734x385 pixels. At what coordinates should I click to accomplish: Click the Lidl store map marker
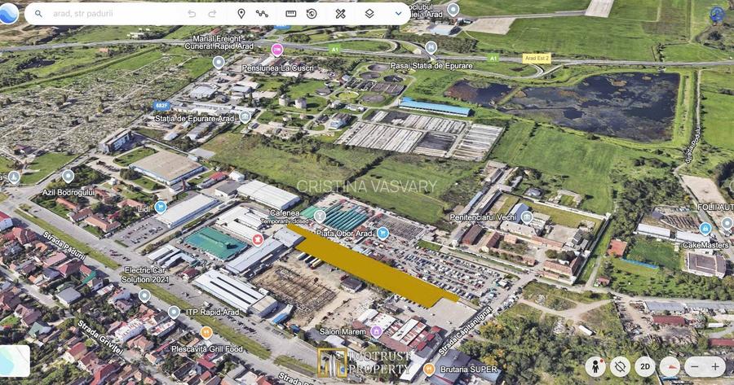[161, 207]
